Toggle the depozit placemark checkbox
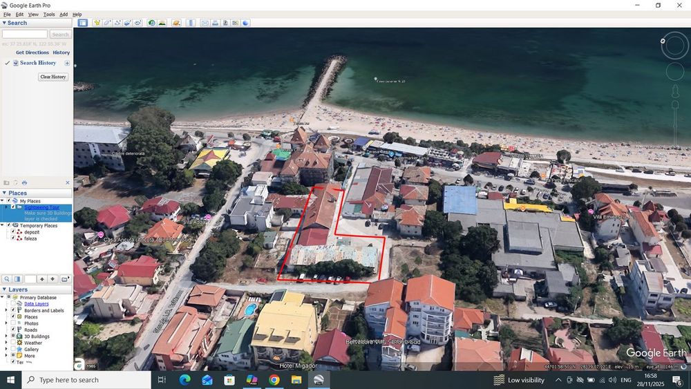The height and width of the screenshot is (389, 691). [x=12, y=232]
